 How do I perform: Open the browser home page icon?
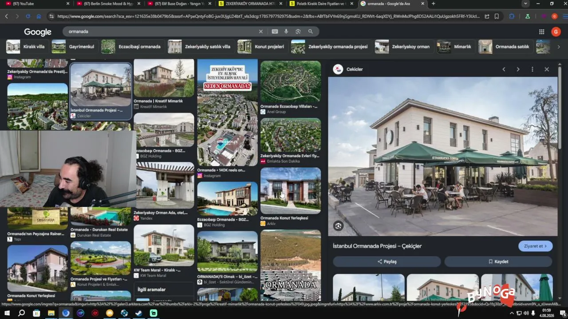(x=39, y=16)
